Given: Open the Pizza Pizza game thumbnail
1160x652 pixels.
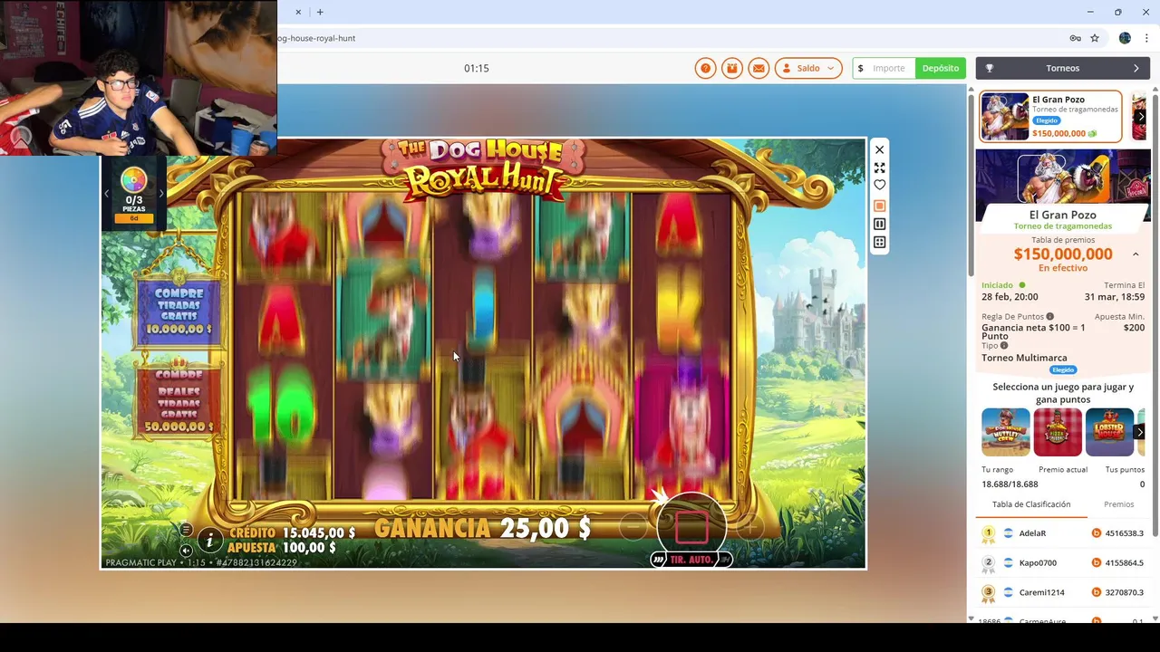Looking at the screenshot, I should coord(1058,432).
